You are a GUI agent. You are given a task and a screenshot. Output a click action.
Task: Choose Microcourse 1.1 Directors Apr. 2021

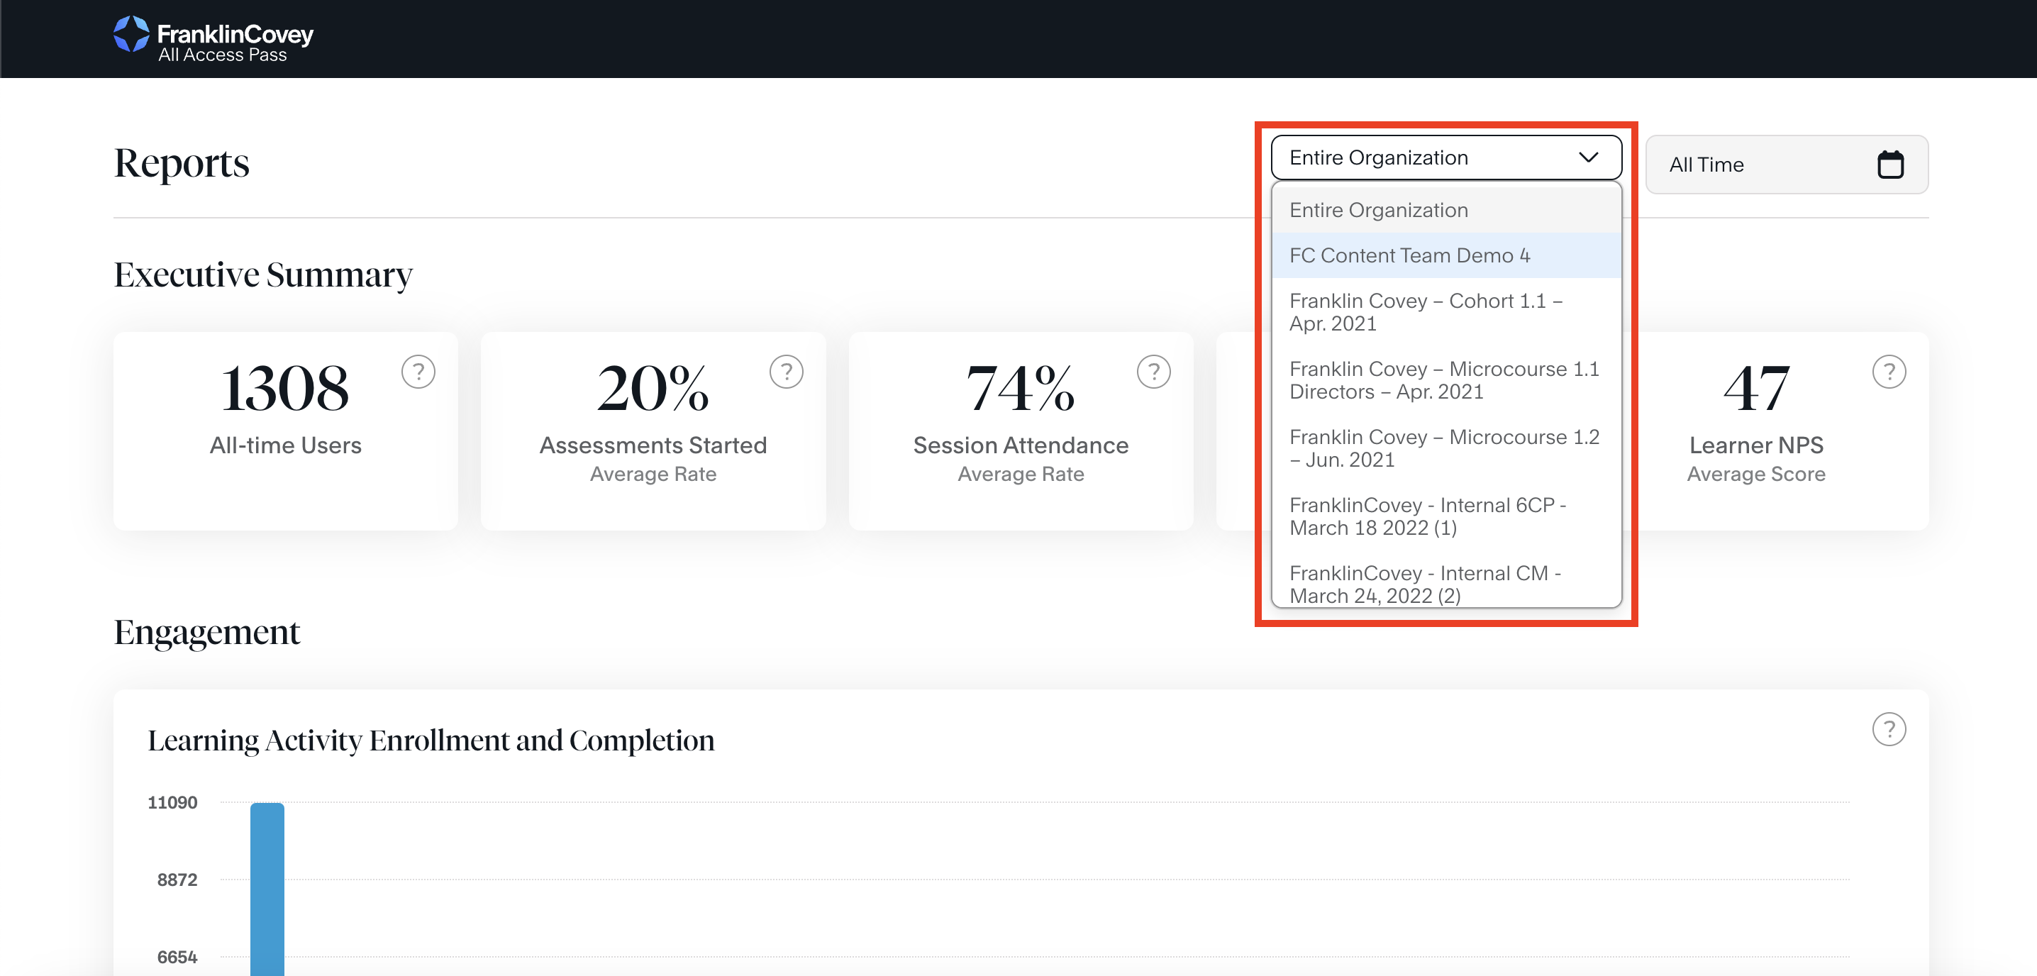click(x=1445, y=380)
